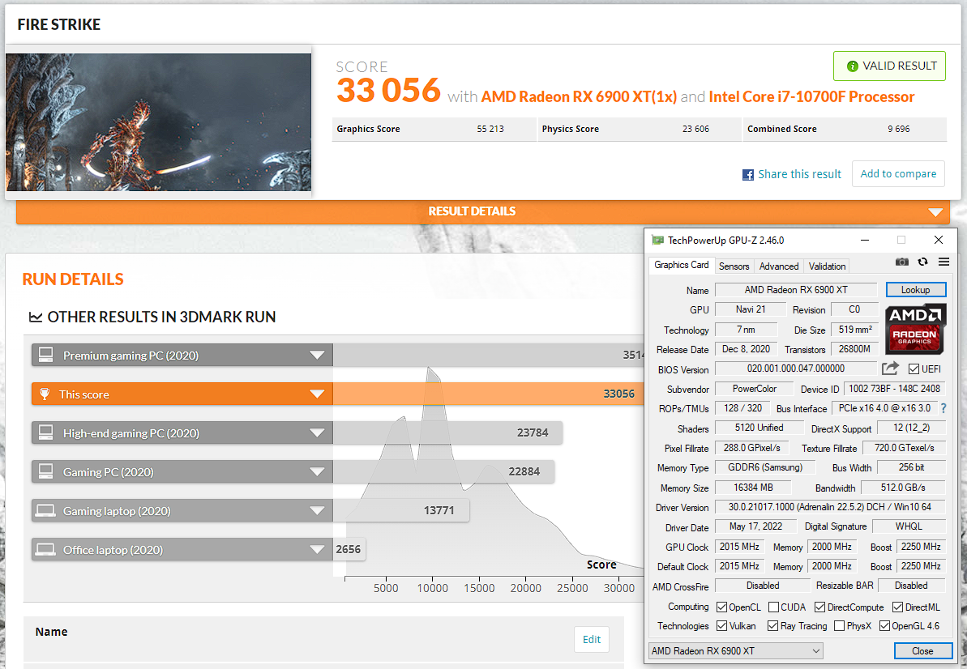
Task: Click the trophy icon on This score
Action: tap(45, 394)
